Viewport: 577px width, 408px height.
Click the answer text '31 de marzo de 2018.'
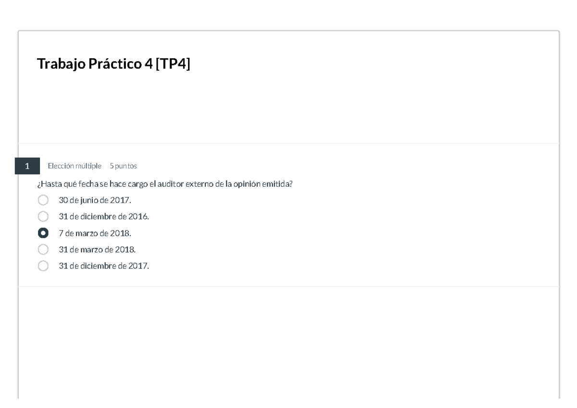coord(97,250)
